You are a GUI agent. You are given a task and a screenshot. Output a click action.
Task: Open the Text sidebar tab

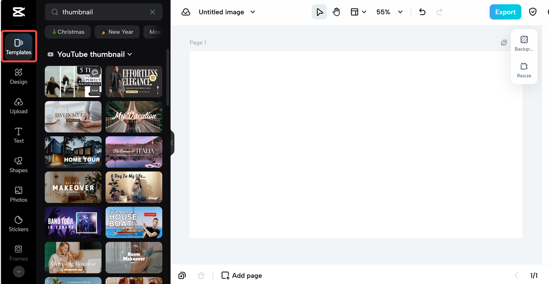(x=18, y=135)
